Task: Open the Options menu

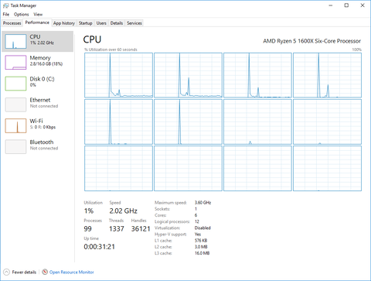Action: click(x=21, y=15)
